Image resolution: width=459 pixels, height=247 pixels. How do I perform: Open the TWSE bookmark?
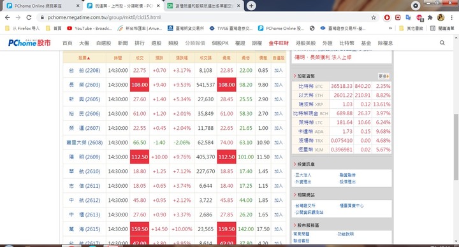point(231,29)
